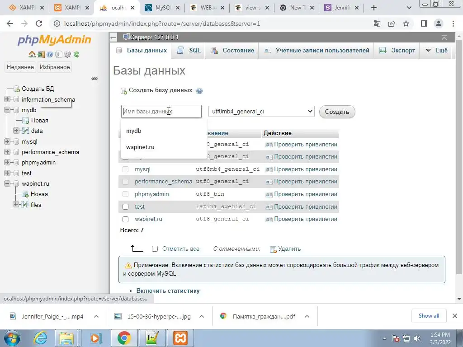This screenshot has height=347, width=463.
Task: Click Удалить for selected databases
Action: tap(285, 249)
